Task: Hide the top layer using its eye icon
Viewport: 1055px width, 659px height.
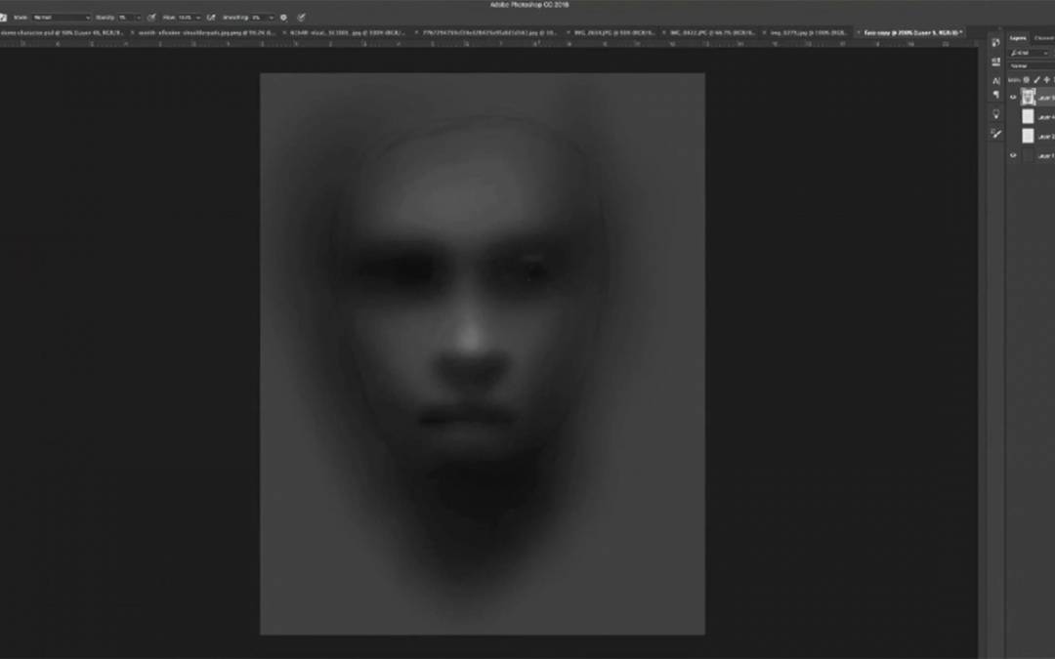Action: point(1012,98)
